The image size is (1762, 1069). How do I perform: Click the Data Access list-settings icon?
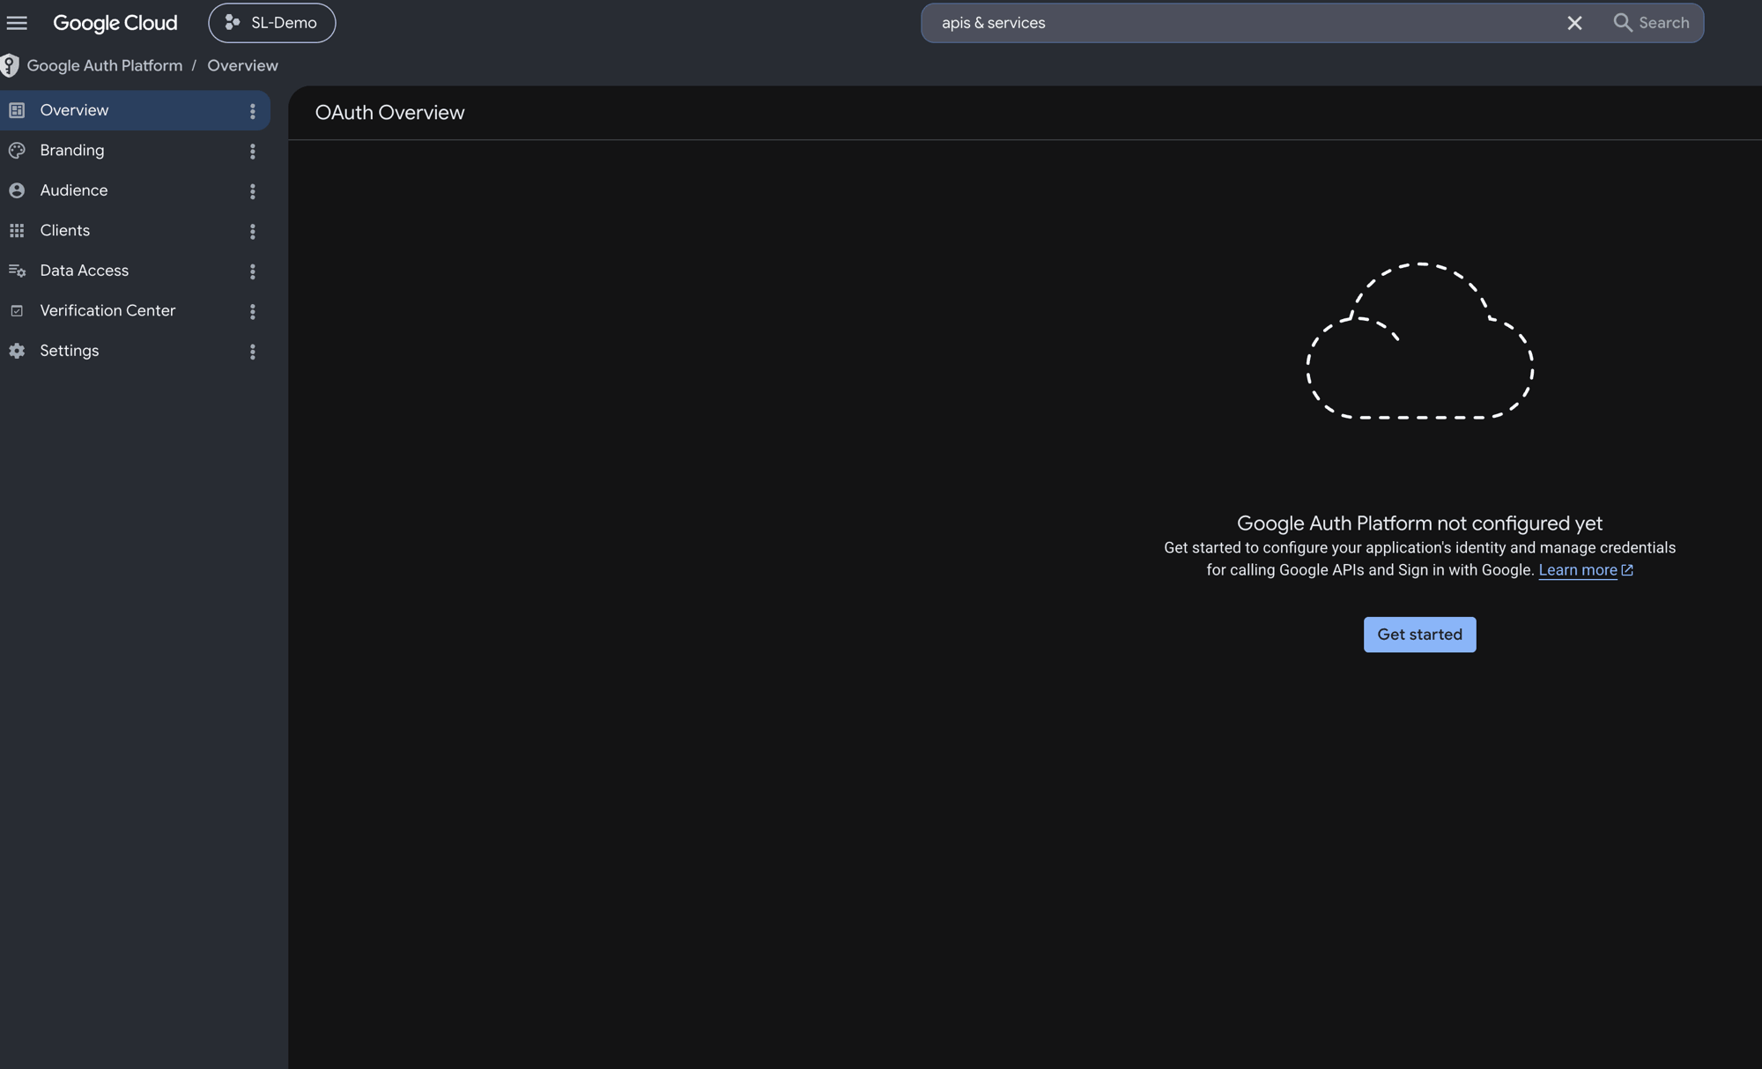(17, 271)
